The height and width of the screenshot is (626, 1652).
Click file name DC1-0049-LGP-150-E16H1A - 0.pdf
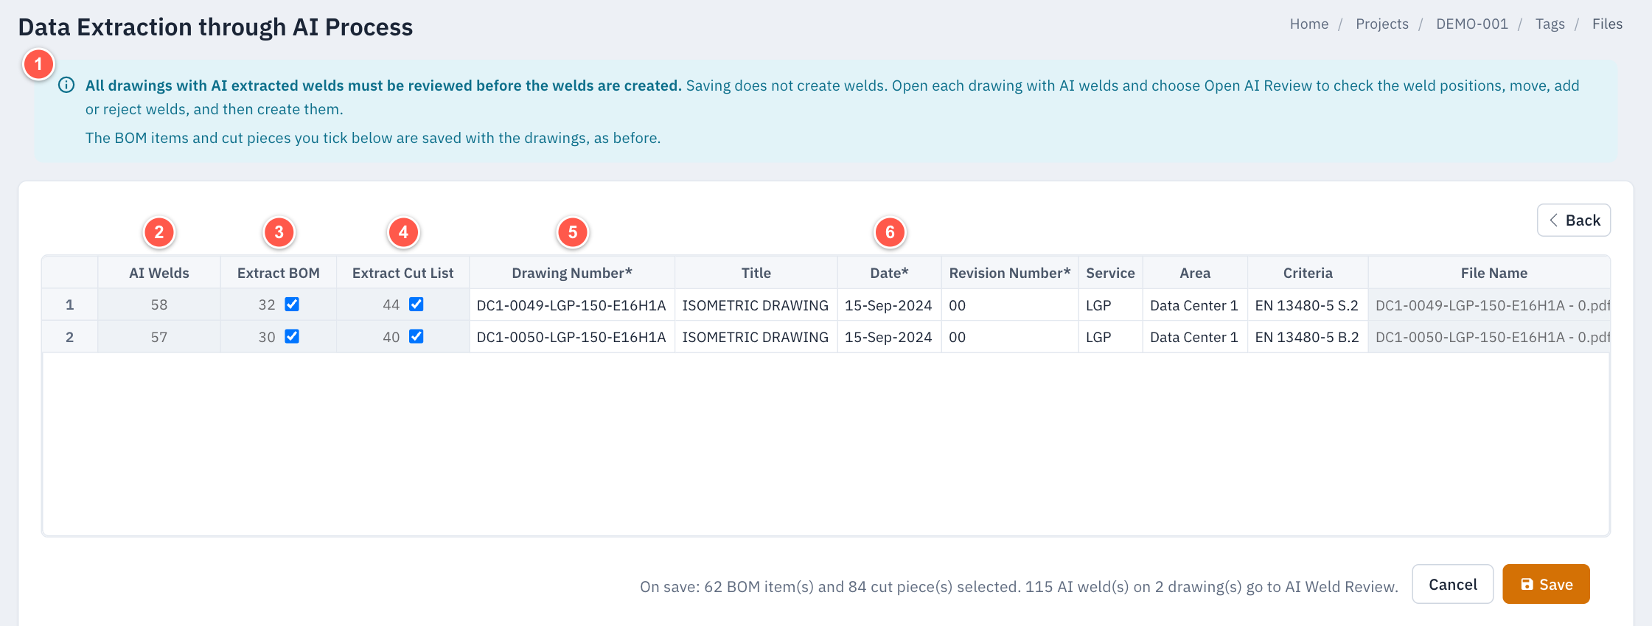click(1489, 305)
